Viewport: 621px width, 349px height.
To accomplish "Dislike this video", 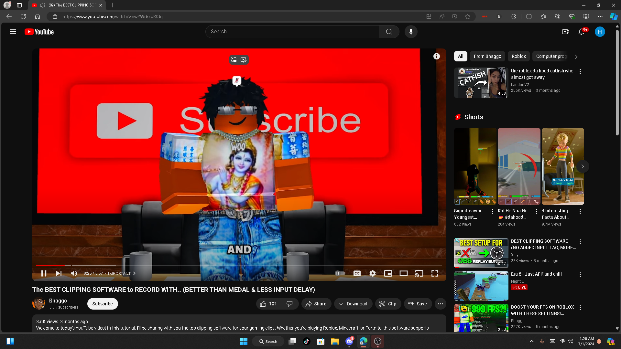I will [290, 304].
